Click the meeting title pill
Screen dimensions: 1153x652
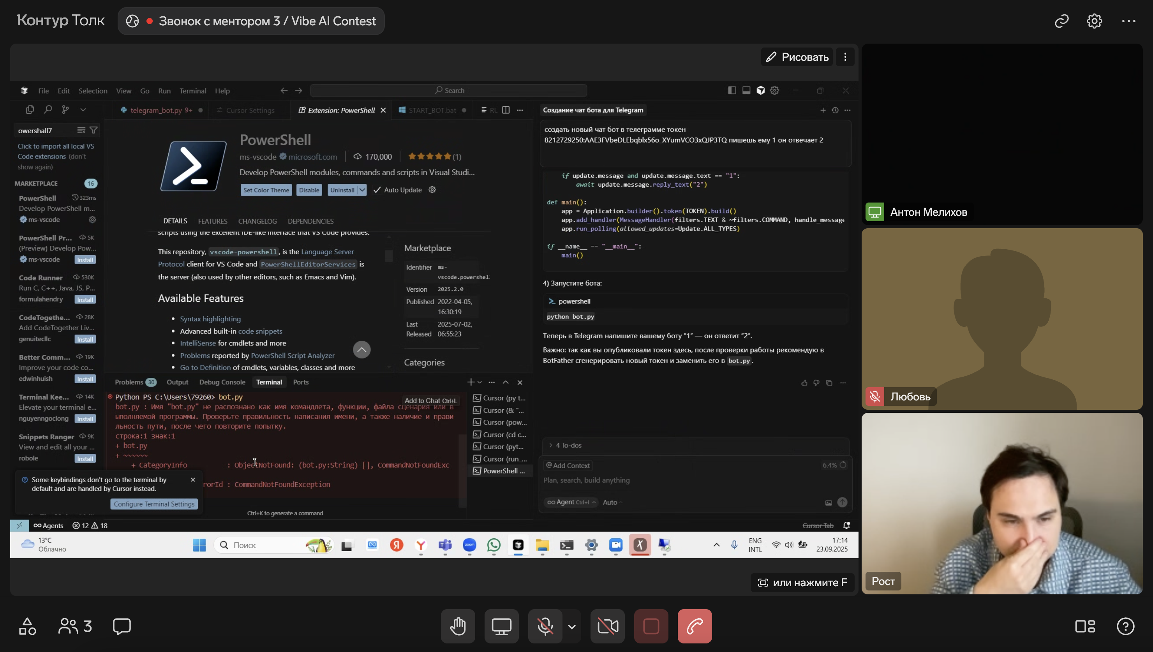point(251,21)
